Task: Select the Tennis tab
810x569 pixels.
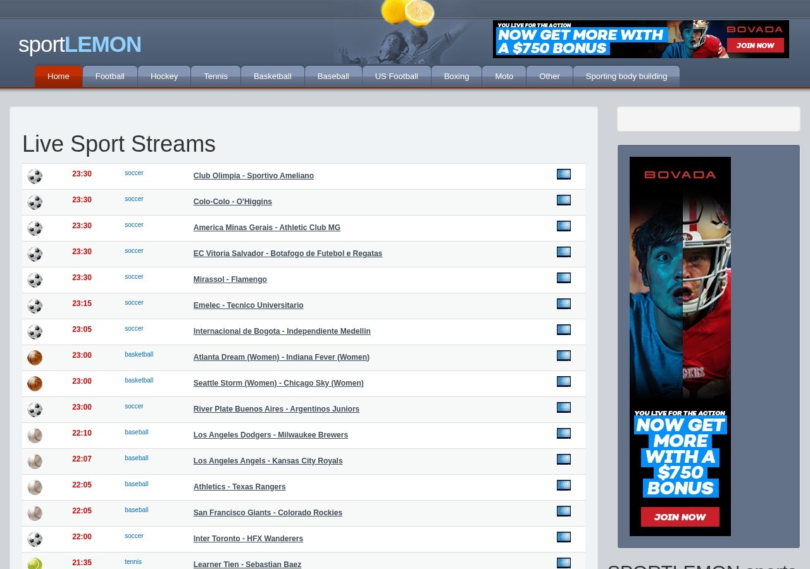Action: [216, 76]
